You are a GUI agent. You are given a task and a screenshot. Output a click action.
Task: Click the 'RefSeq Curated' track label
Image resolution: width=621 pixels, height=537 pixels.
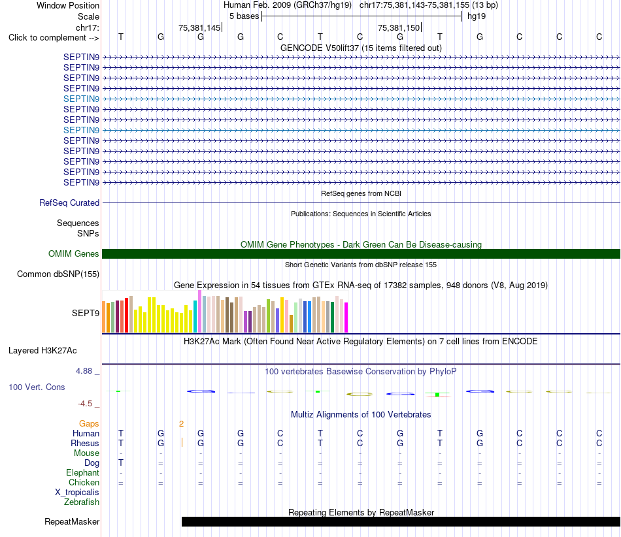pos(69,203)
